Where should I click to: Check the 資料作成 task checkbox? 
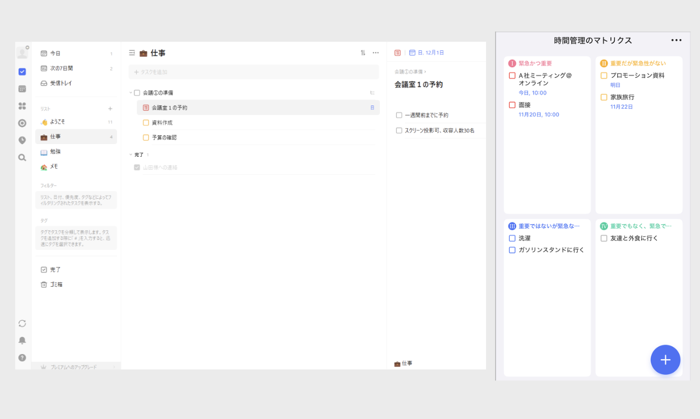click(146, 123)
